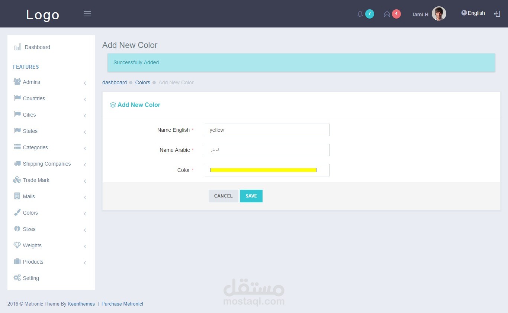Viewport: 508px width, 313px height.
Task: Focus the Name English input field
Action: (267, 130)
